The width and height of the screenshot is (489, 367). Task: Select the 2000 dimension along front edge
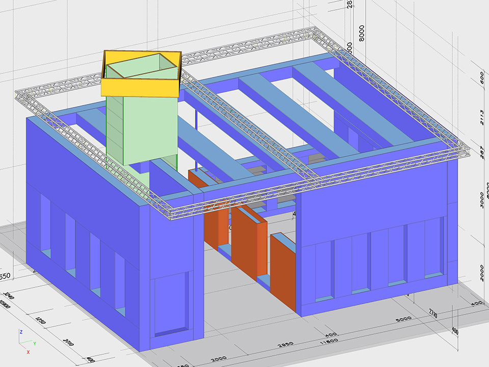pos(220,359)
